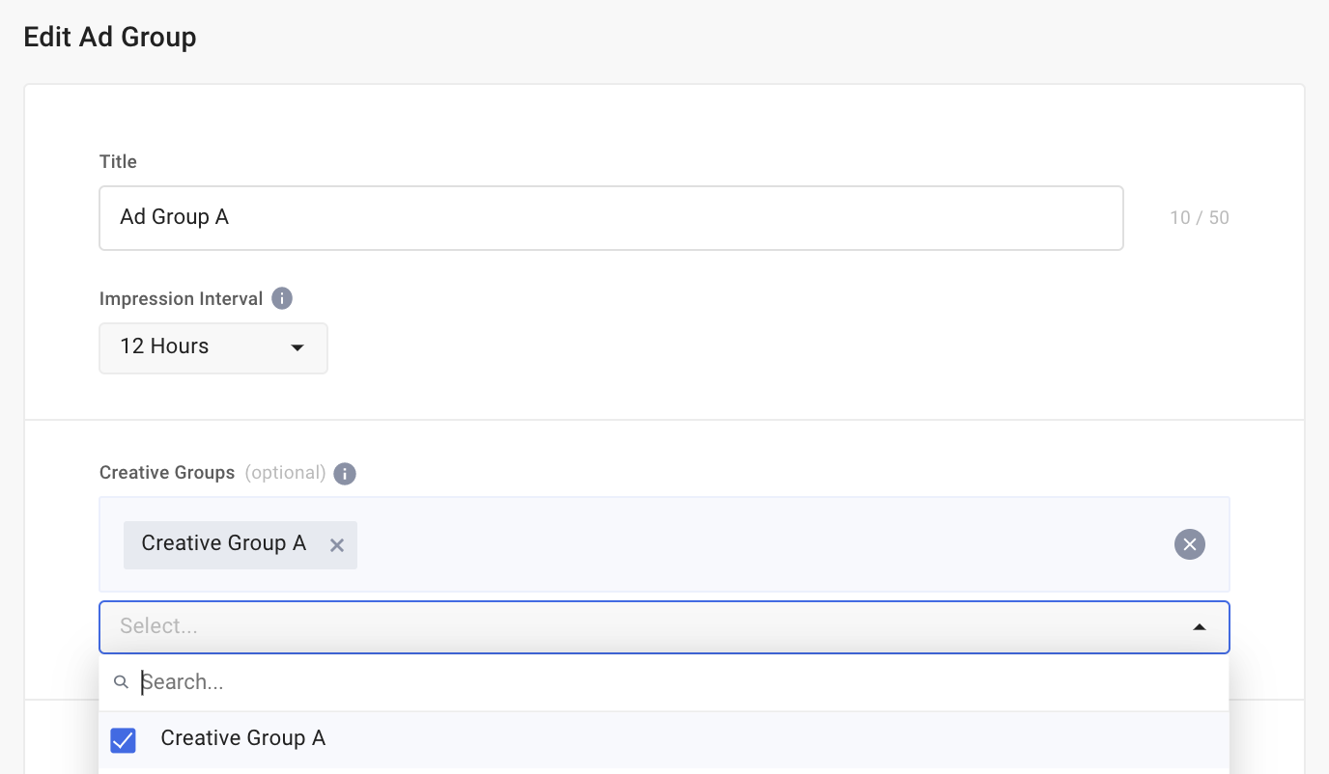Image resolution: width=1329 pixels, height=774 pixels.
Task: Click the Title field label
Action: 118,162
